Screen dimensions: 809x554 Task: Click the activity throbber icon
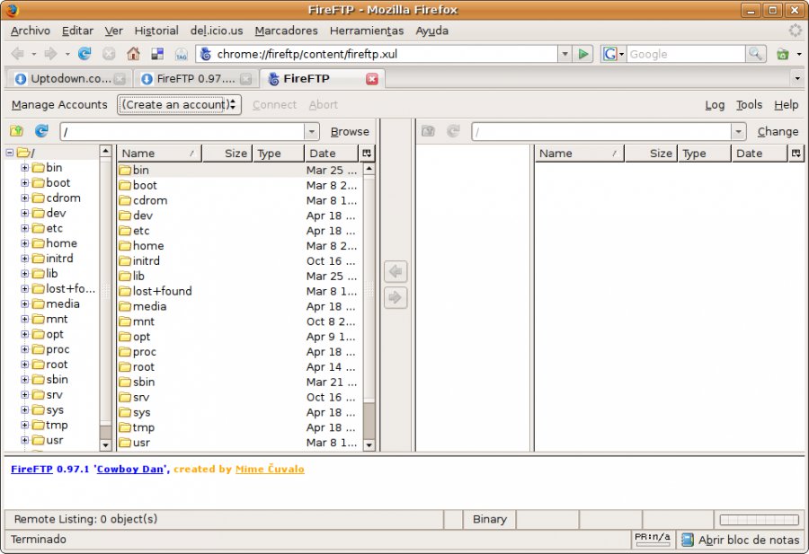[796, 31]
